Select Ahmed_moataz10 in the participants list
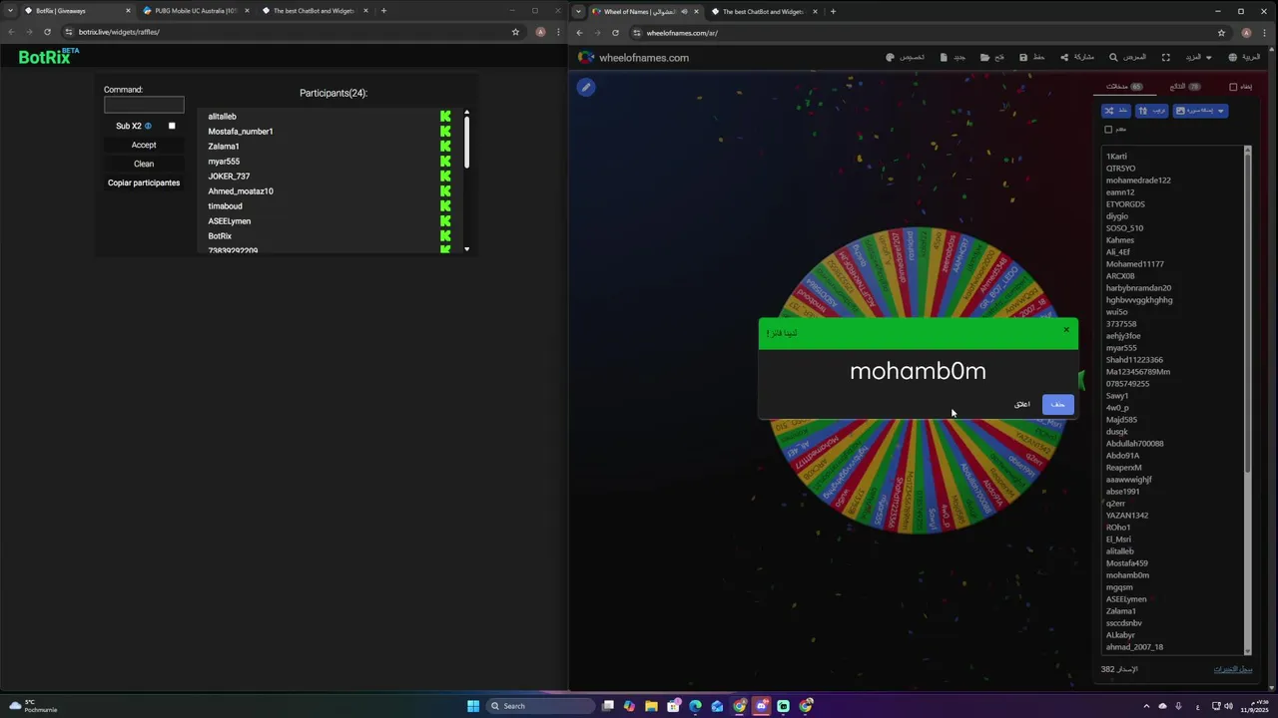The height and width of the screenshot is (718, 1278). click(241, 191)
